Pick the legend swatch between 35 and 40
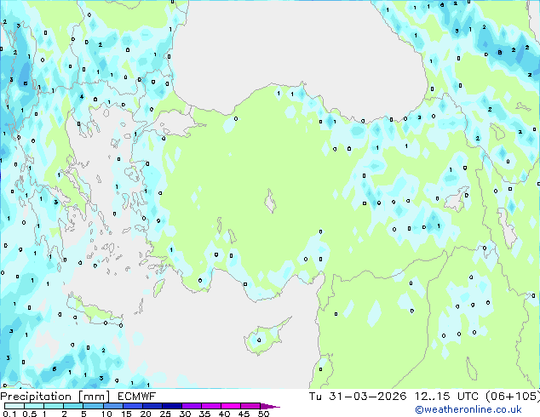Viewport: 540px width, 417px height. [x=210, y=406]
